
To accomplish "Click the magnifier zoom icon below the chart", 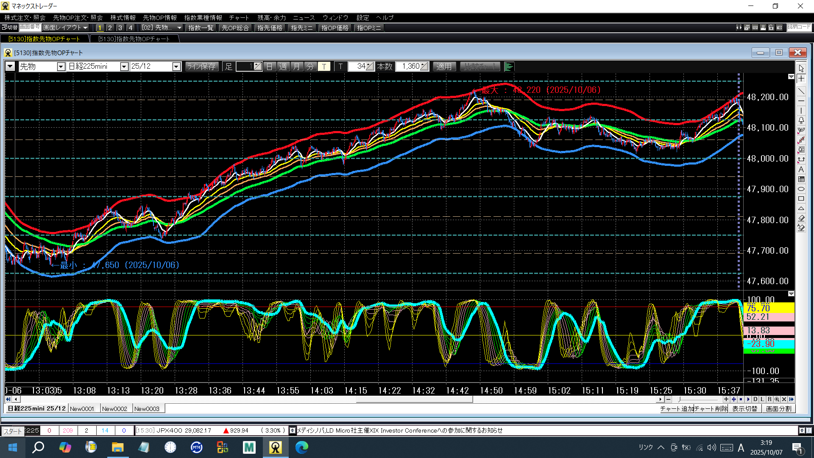I will [x=777, y=399].
